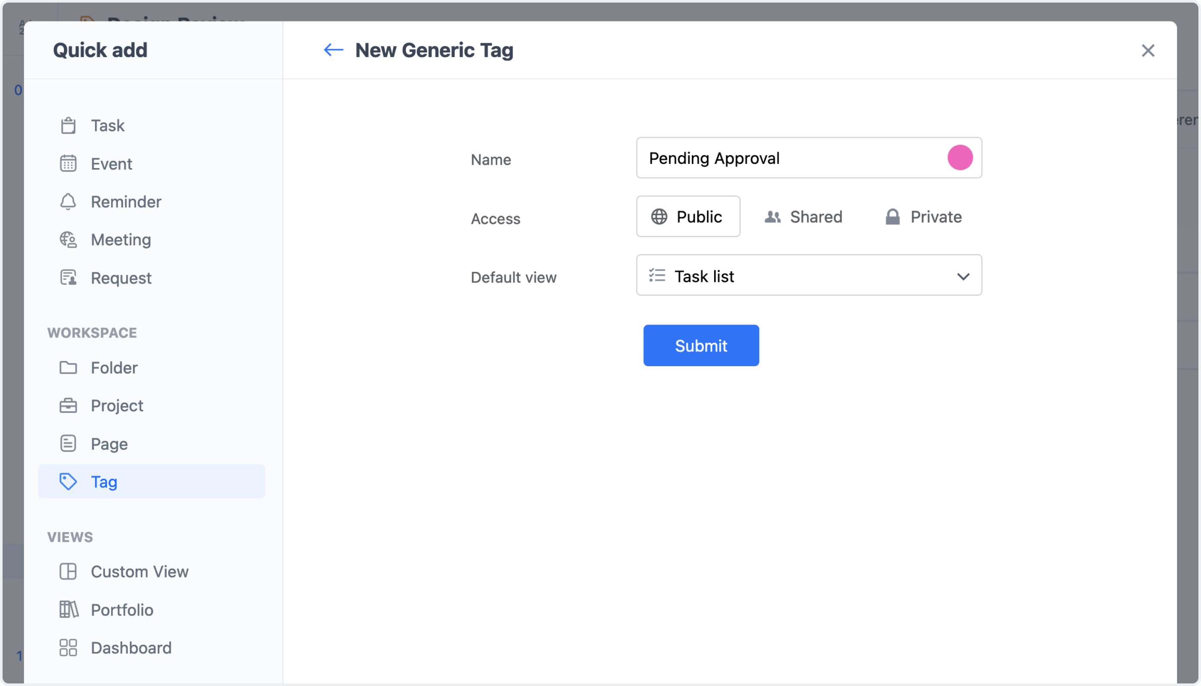Image resolution: width=1201 pixels, height=686 pixels.
Task: Open Dashboard under Views
Action: (x=151, y=648)
